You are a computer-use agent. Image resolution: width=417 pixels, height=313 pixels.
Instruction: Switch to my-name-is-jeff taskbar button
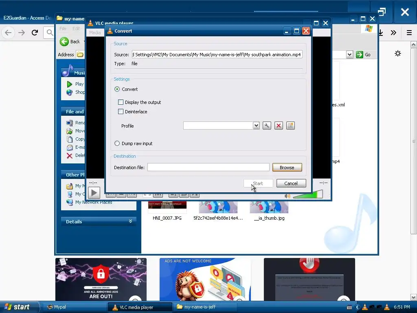205,307
